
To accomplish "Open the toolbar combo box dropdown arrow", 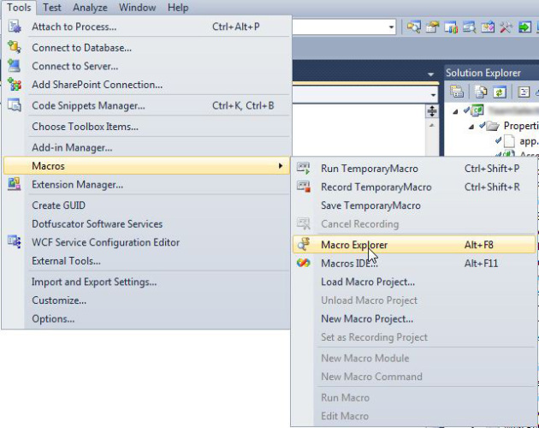I will pos(391,27).
